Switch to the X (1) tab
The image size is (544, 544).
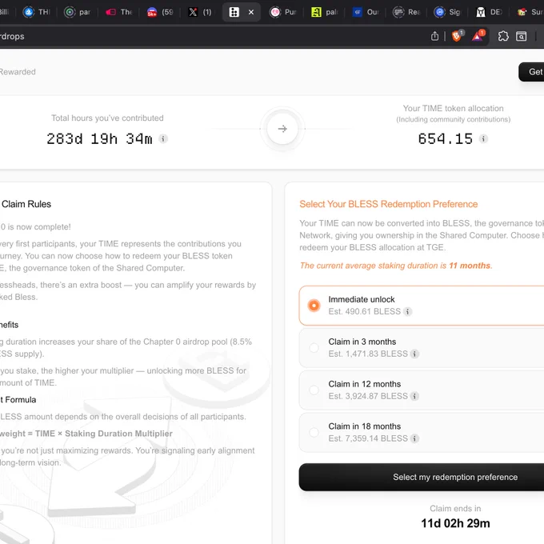[200, 12]
